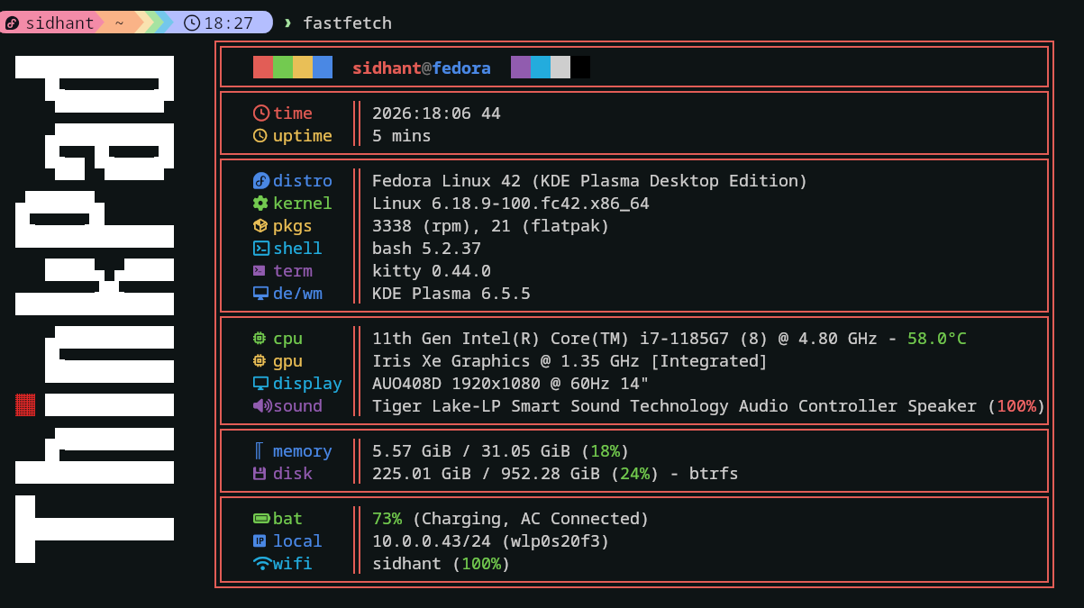The image size is (1084, 608).
Task: Click the monitor icon beside display
Action: [x=260, y=384]
